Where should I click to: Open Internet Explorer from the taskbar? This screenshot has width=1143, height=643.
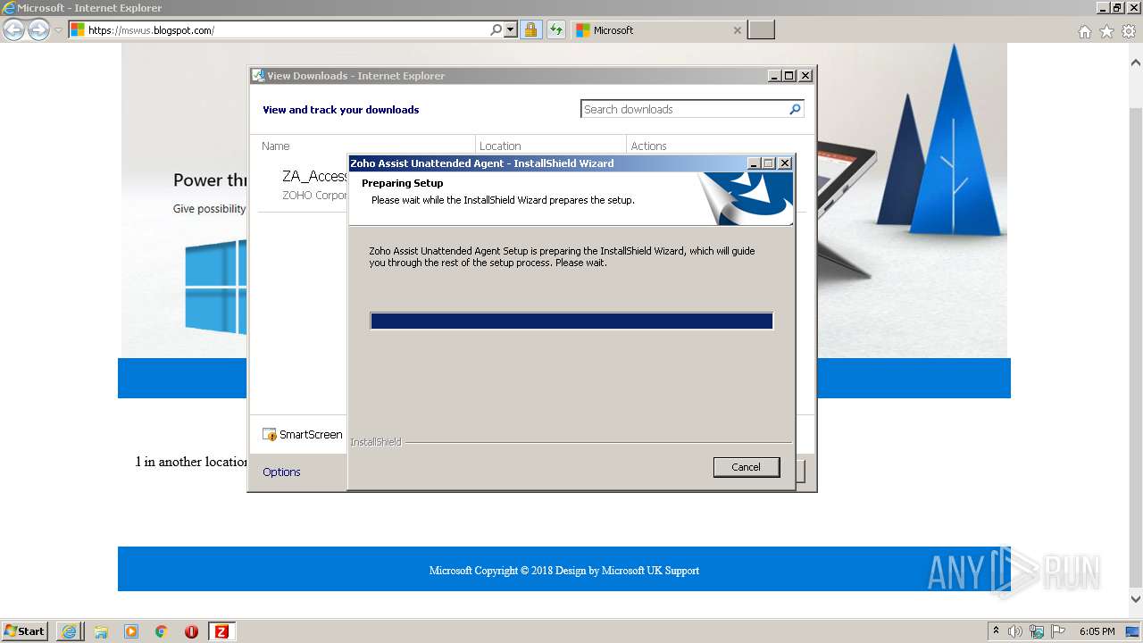(x=70, y=631)
